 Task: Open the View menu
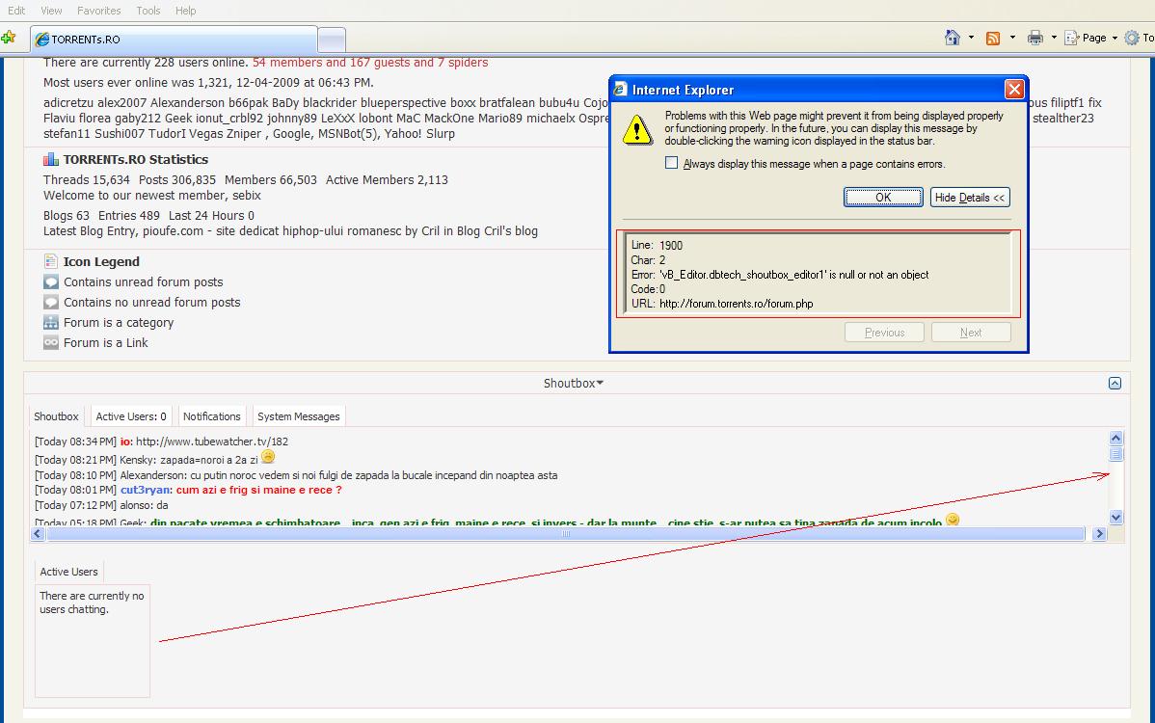[x=51, y=11]
